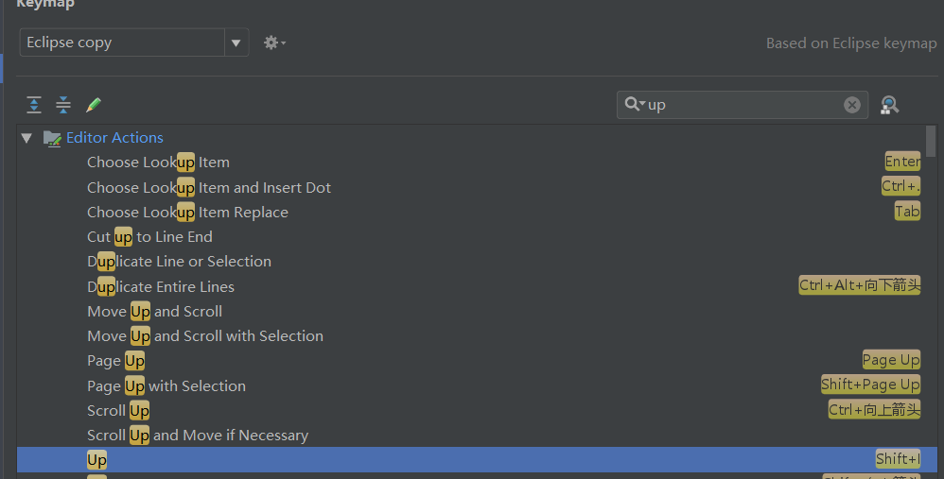This screenshot has height=479, width=944.
Task: Select Move Up and Scroll action
Action: [154, 312]
